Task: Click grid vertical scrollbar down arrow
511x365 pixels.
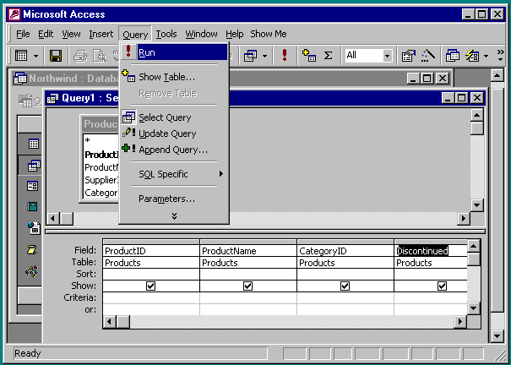Action: coord(474,308)
